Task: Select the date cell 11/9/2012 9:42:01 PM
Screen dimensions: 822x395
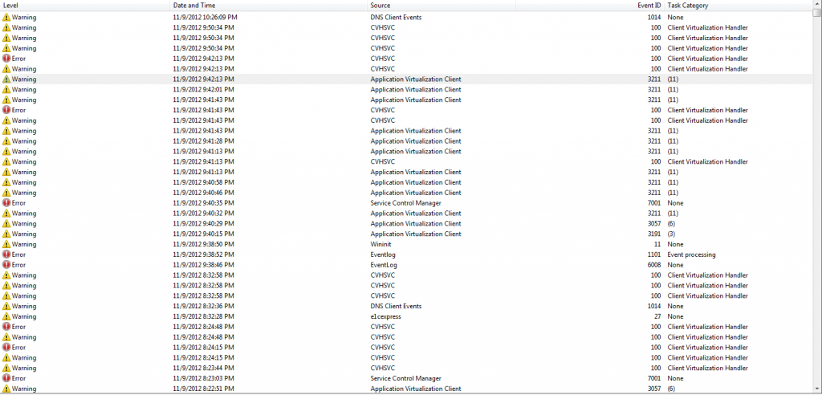Action: (x=203, y=90)
